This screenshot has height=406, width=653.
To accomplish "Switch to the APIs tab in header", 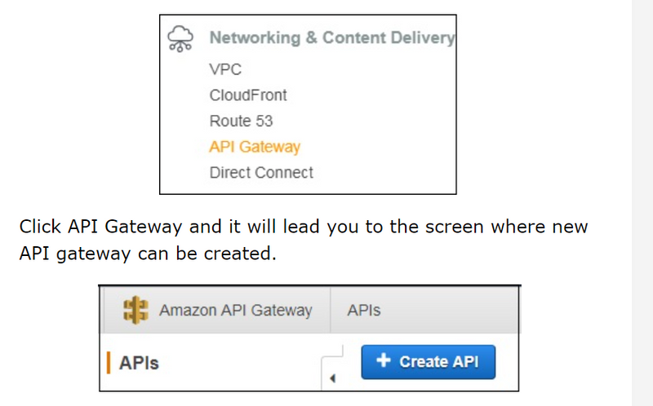I will [364, 311].
